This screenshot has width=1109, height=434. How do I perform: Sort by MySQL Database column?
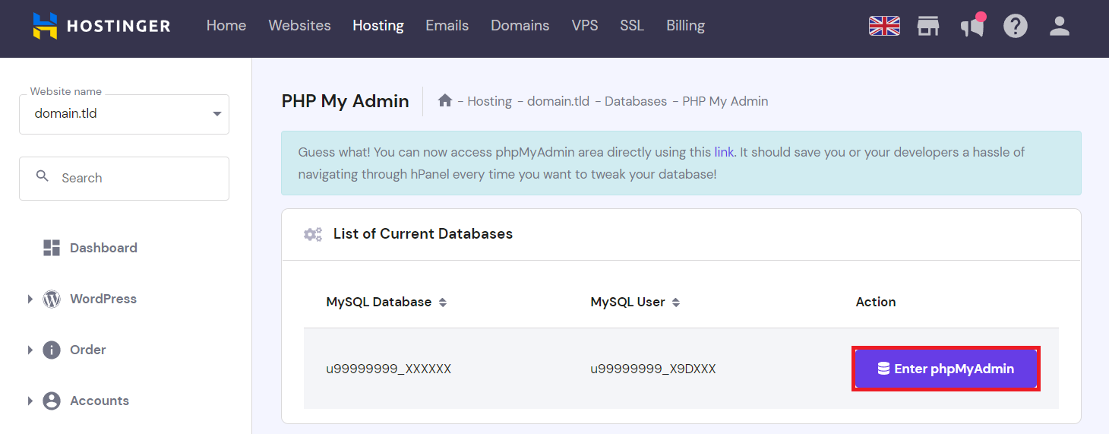443,303
